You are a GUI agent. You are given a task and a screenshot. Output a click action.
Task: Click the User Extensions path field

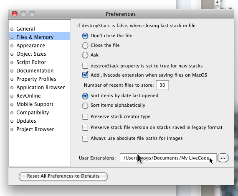(168, 158)
